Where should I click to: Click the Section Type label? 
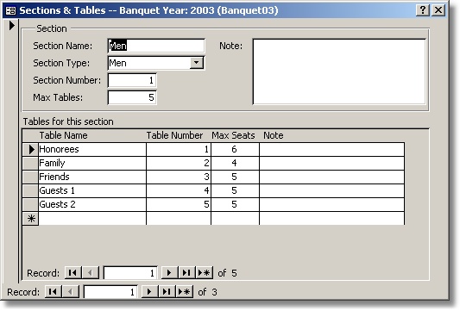click(61, 63)
